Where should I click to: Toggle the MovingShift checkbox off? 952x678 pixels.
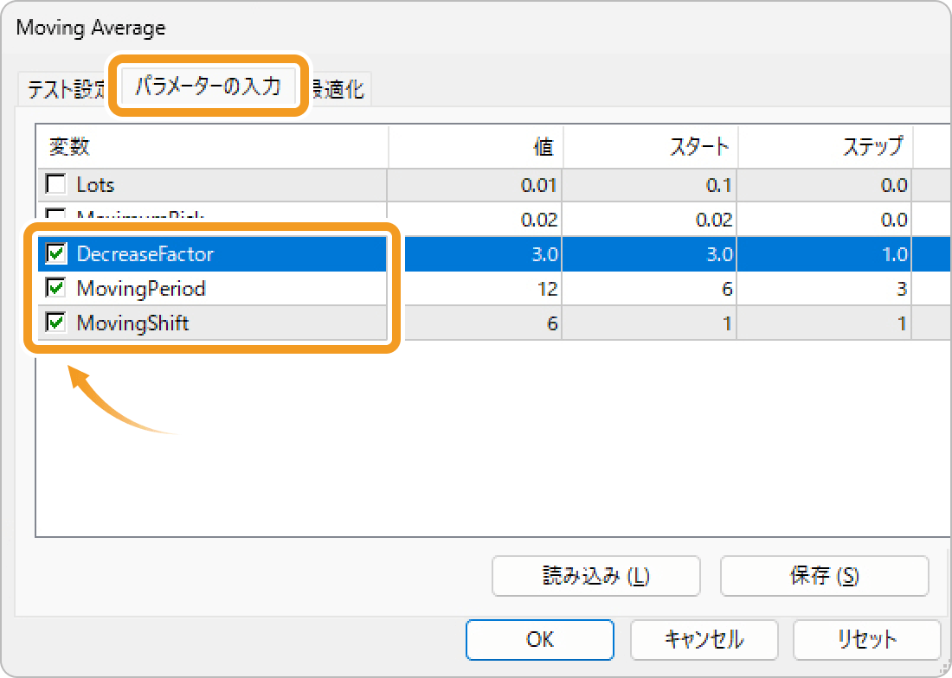tap(56, 323)
